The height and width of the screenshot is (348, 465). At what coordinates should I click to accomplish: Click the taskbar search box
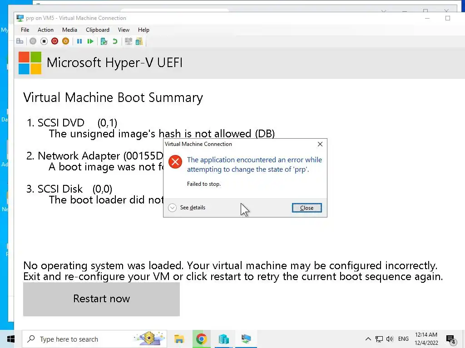click(94, 339)
